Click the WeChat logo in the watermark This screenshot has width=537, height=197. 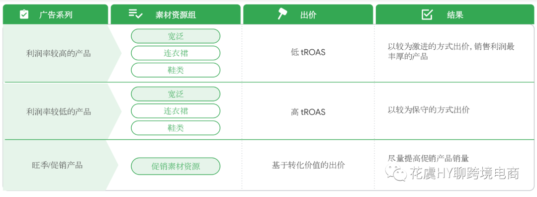pos(396,173)
